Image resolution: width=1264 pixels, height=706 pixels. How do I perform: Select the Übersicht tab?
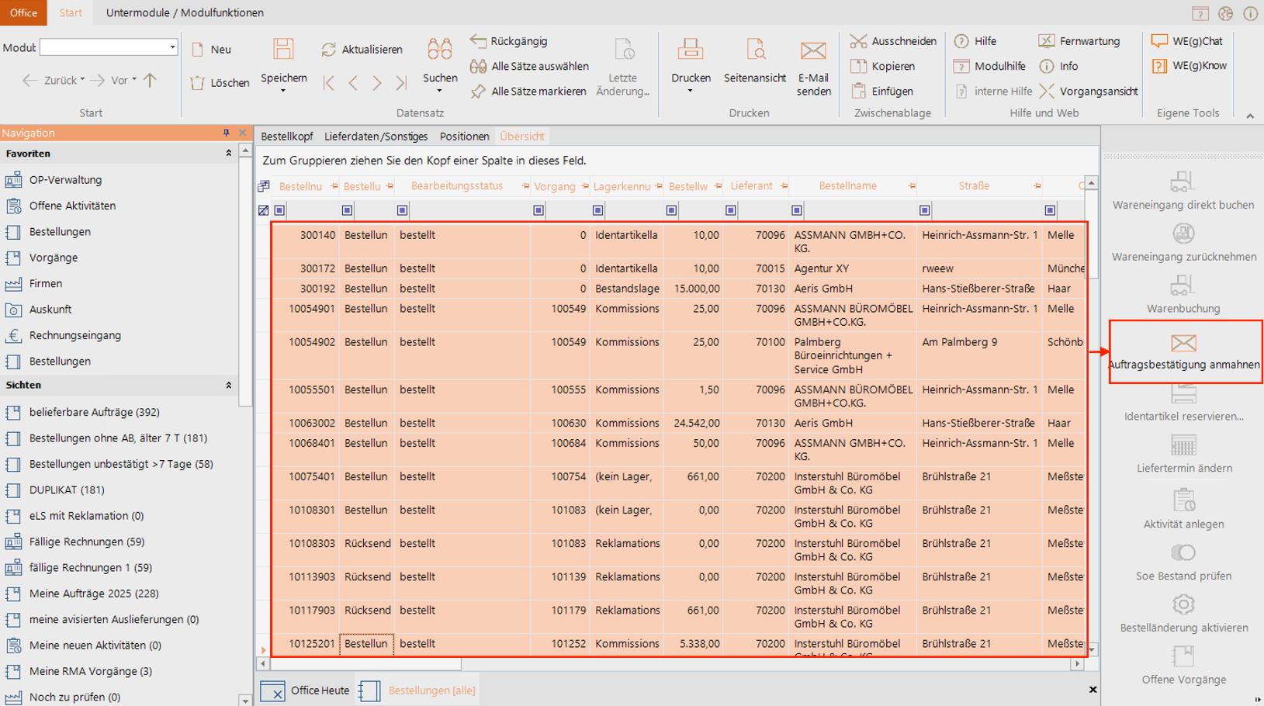pyautogui.click(x=521, y=137)
